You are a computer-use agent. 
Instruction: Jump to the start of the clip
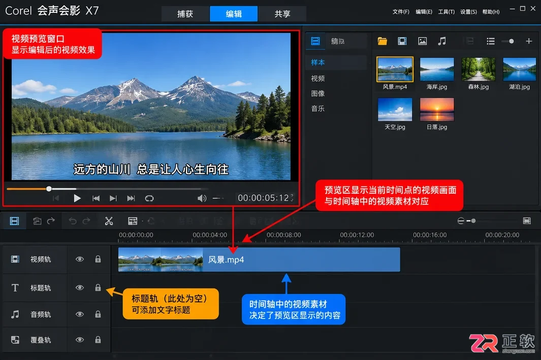[56, 198]
